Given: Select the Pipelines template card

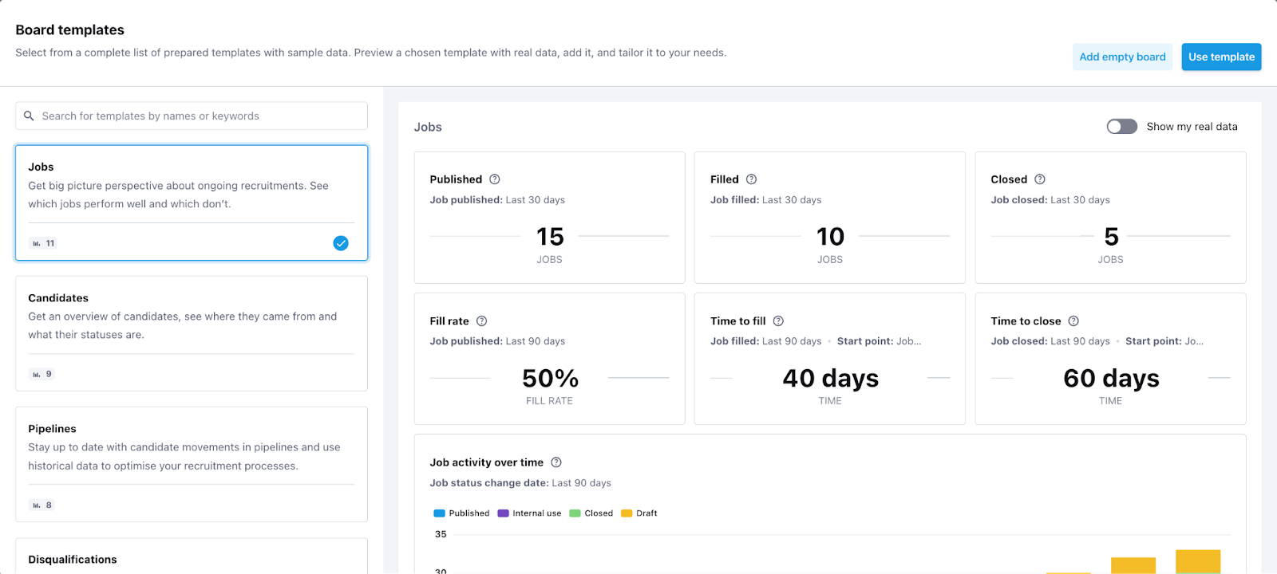Looking at the screenshot, I should 192,464.
